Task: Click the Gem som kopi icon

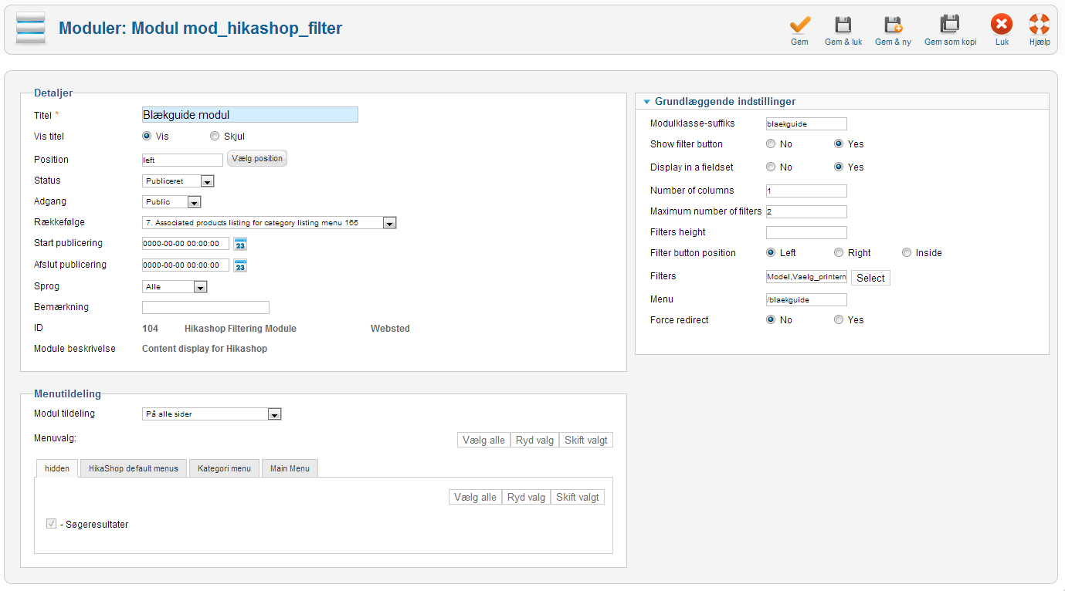Action: (x=950, y=25)
